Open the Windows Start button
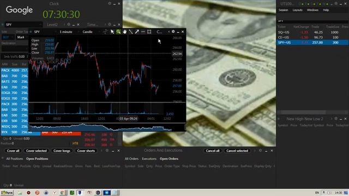This screenshot has width=349, height=196. tap(7, 193)
